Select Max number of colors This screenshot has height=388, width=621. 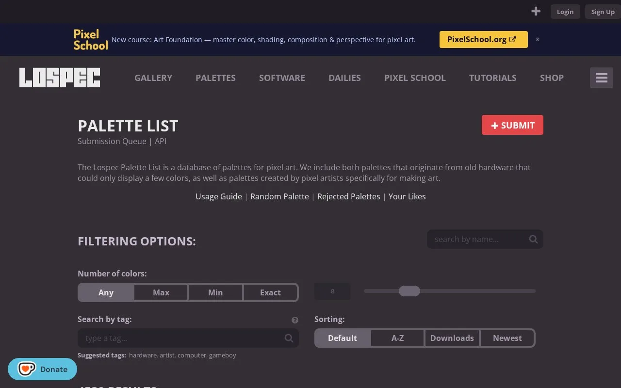(161, 292)
